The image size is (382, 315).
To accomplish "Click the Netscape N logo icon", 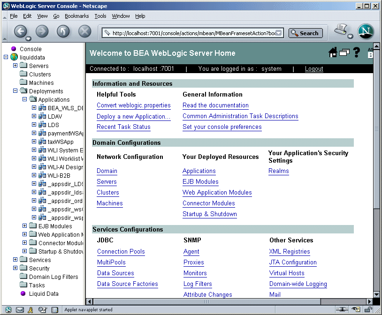I will tap(366, 32).
